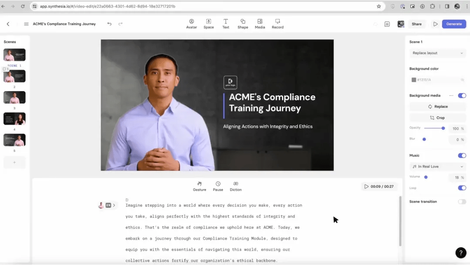This screenshot has height=265, width=470.
Task: Select scene 3 thumbnail
Action: pyautogui.click(x=14, y=98)
